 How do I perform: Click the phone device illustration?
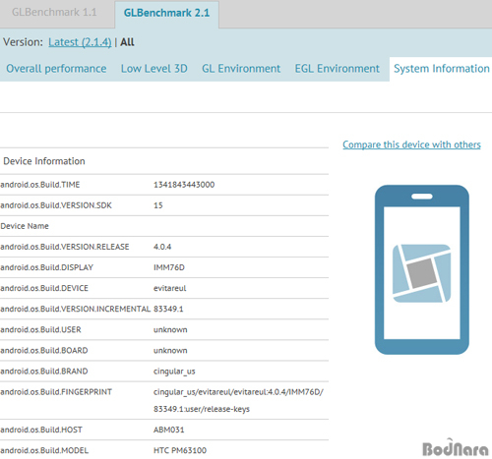[x=422, y=269]
